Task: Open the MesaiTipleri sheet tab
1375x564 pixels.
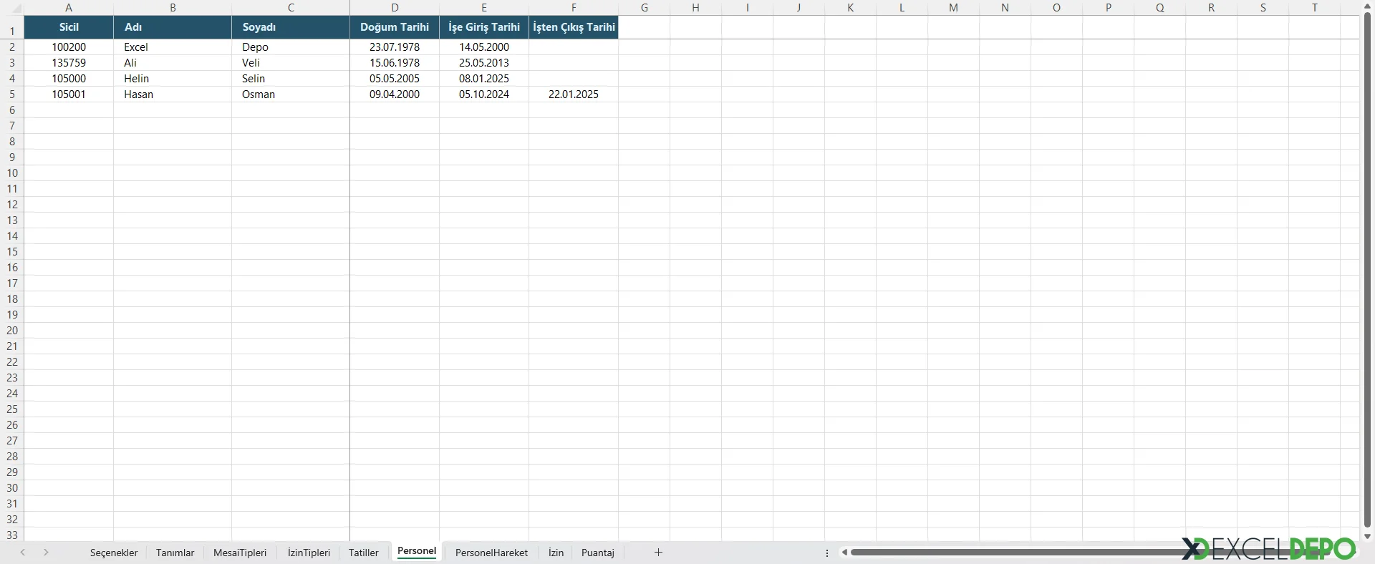Action: pos(240,553)
